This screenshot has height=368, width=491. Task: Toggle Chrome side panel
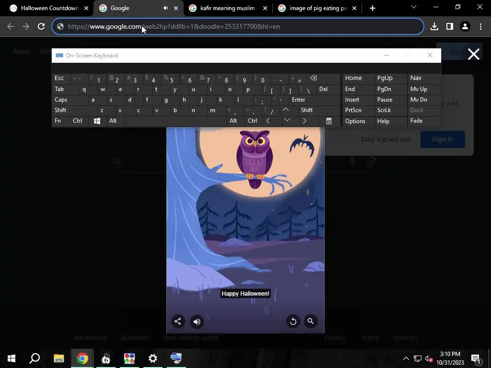pos(450,26)
